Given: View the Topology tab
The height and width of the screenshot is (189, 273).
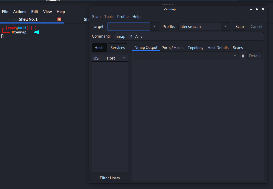Looking at the screenshot, I should (x=195, y=48).
